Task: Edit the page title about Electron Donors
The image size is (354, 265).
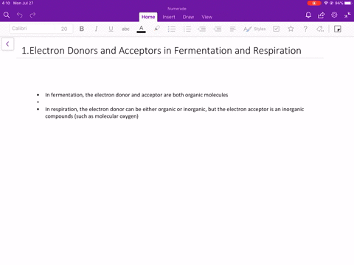Action: (x=162, y=51)
